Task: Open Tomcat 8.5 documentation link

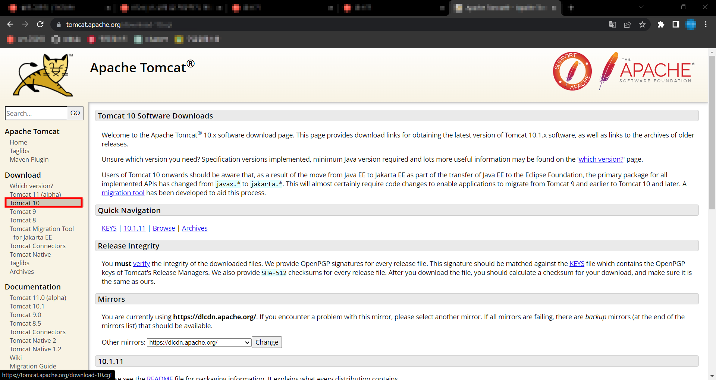Action: pyautogui.click(x=25, y=323)
